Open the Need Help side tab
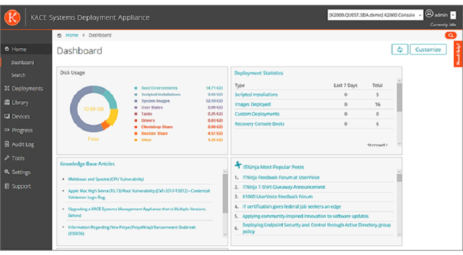The height and width of the screenshot is (255, 463). point(458,54)
